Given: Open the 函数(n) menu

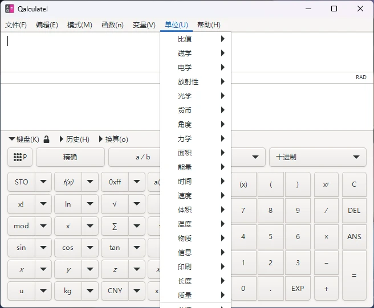Looking at the screenshot, I should 112,25.
